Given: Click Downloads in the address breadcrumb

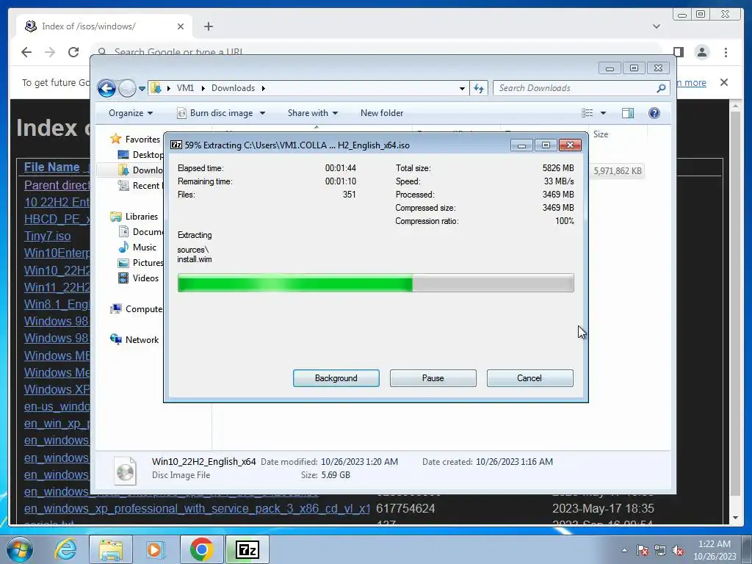Looking at the screenshot, I should [x=233, y=88].
